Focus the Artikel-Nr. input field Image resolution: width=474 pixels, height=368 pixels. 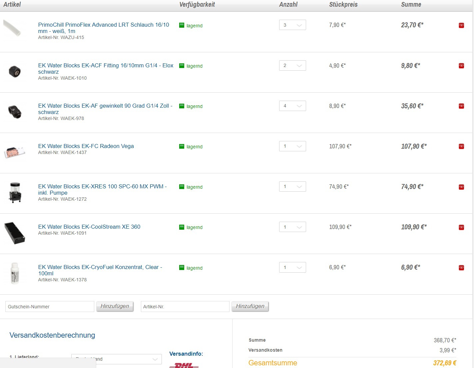[x=185, y=307]
